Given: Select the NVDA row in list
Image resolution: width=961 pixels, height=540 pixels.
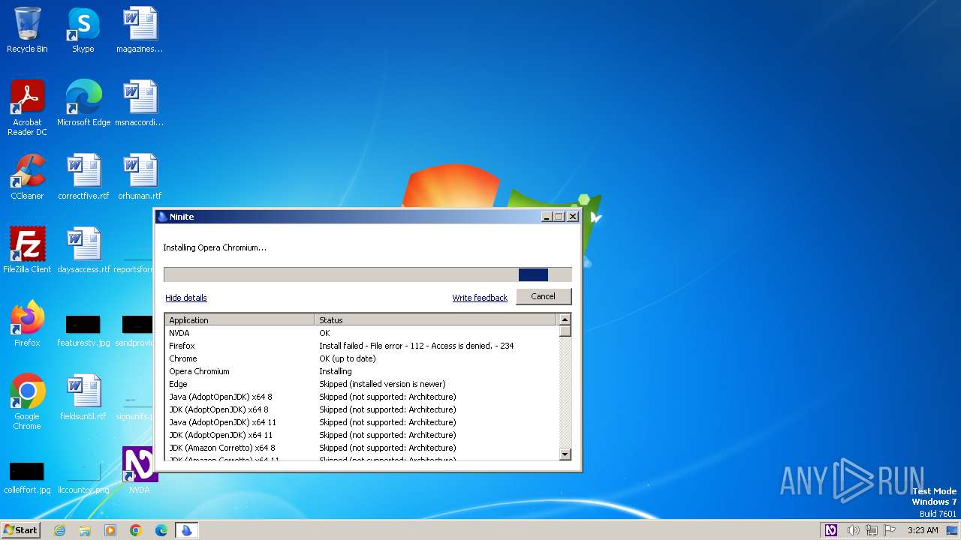Looking at the screenshot, I should 362,333.
